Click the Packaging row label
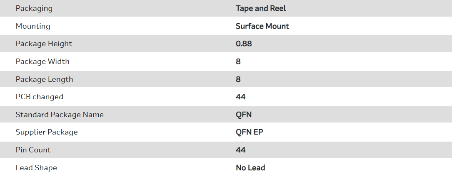 [x=34, y=8]
